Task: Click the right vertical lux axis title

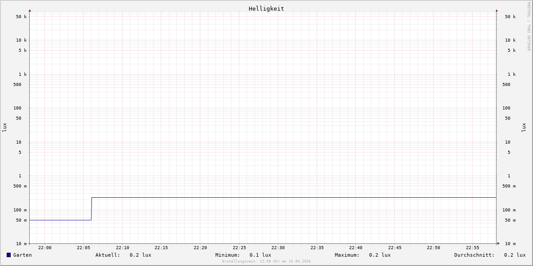Action: pyautogui.click(x=524, y=127)
